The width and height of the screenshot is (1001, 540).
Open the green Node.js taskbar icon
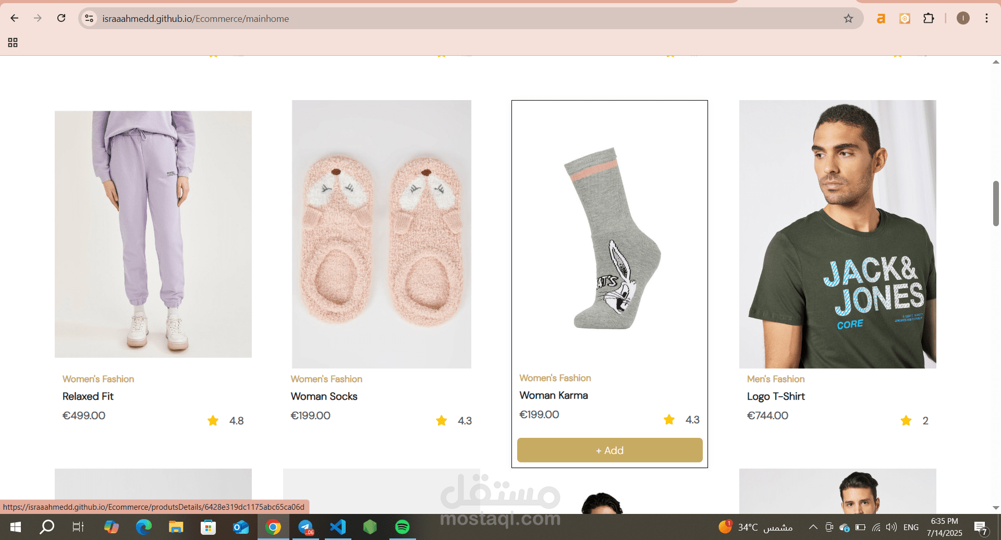point(370,527)
